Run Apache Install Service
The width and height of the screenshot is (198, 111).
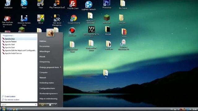(x=19, y=53)
